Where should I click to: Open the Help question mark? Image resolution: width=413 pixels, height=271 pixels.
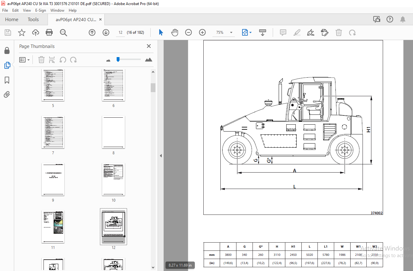coord(390,20)
